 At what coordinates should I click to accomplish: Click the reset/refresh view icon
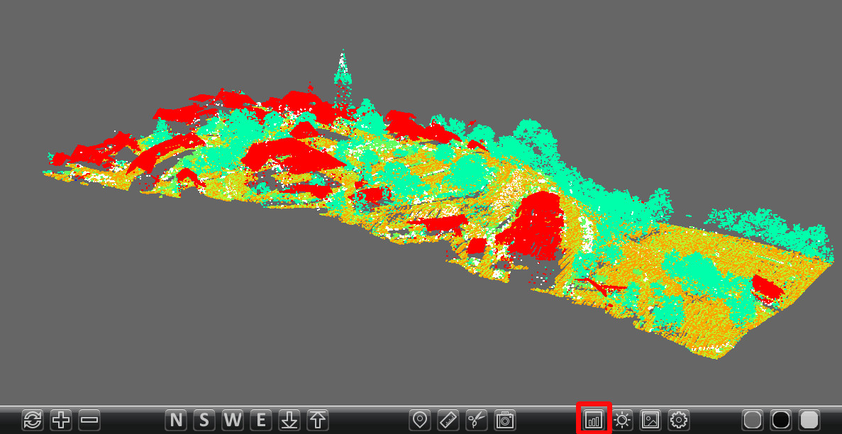click(x=33, y=420)
